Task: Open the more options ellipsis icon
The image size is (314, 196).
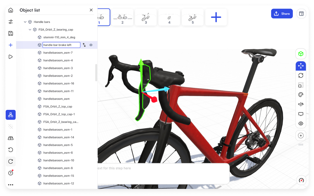Action: (x=11, y=185)
